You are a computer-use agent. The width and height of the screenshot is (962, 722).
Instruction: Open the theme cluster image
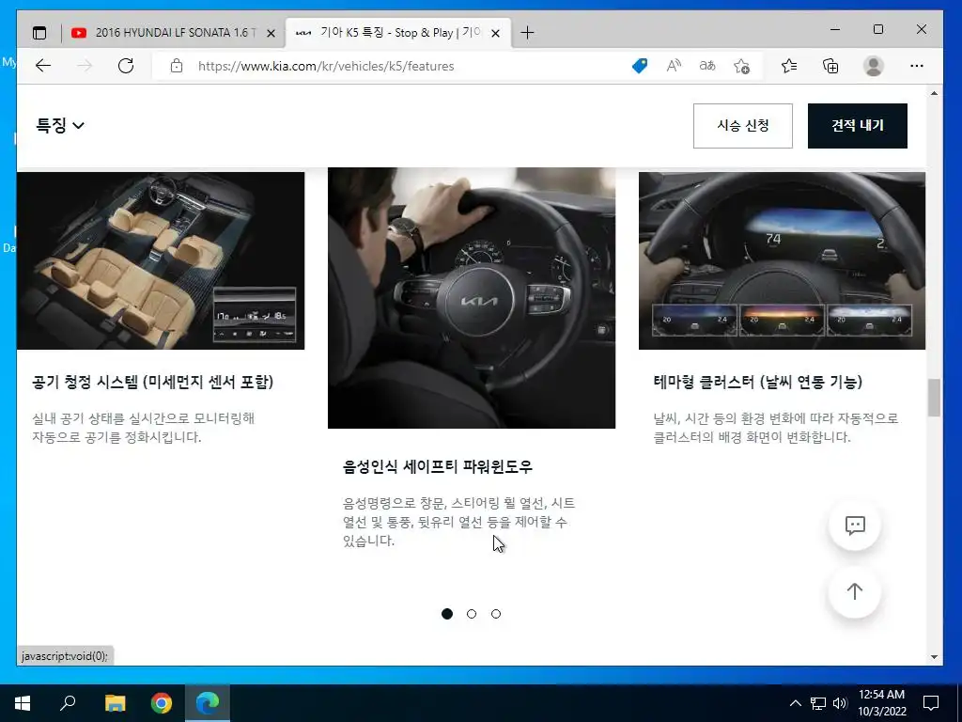782,260
